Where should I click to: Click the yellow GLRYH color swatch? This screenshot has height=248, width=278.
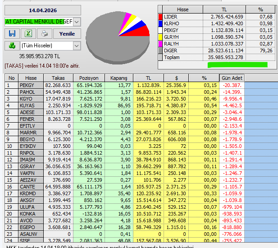point(160,37)
